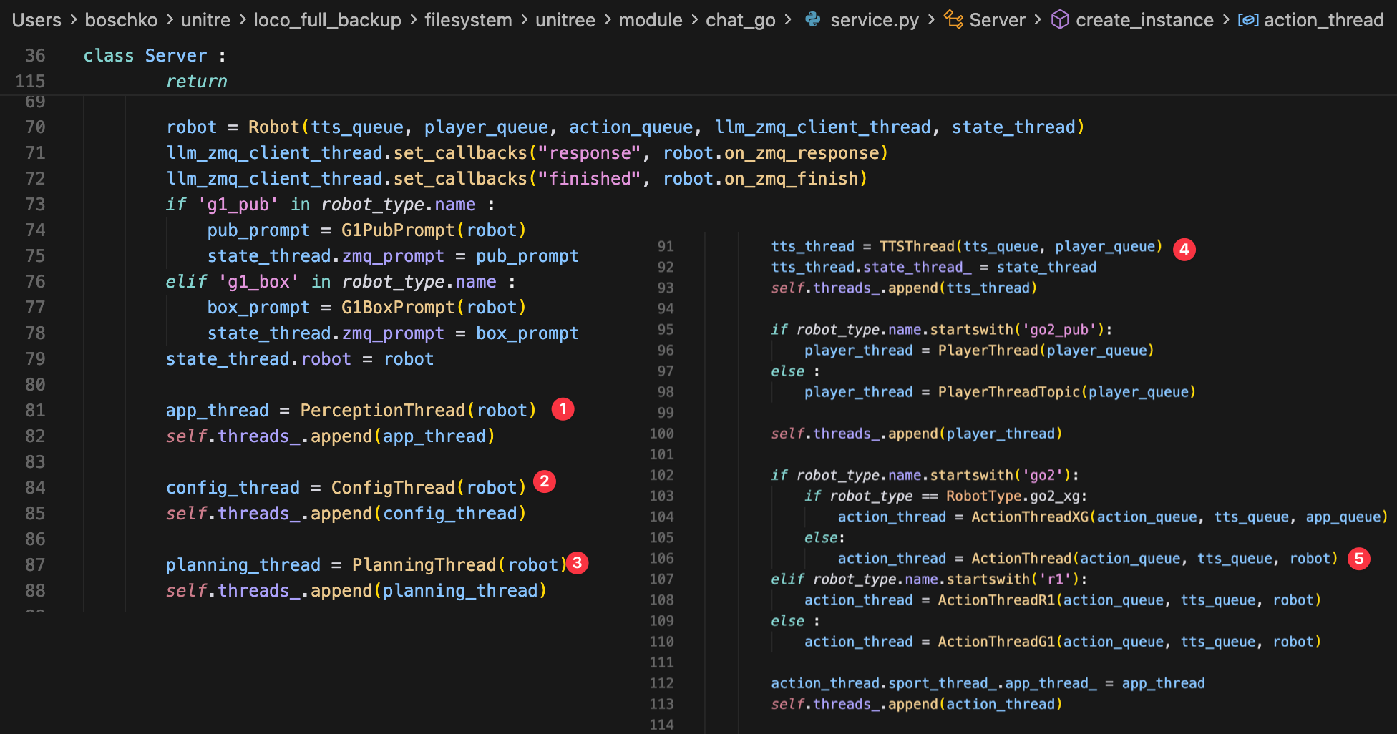The height and width of the screenshot is (734, 1397).
Task: Click the string "response" on line 71
Action: [x=590, y=153]
